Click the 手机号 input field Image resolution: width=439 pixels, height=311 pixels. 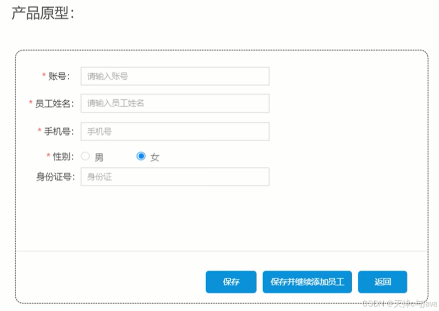click(175, 131)
